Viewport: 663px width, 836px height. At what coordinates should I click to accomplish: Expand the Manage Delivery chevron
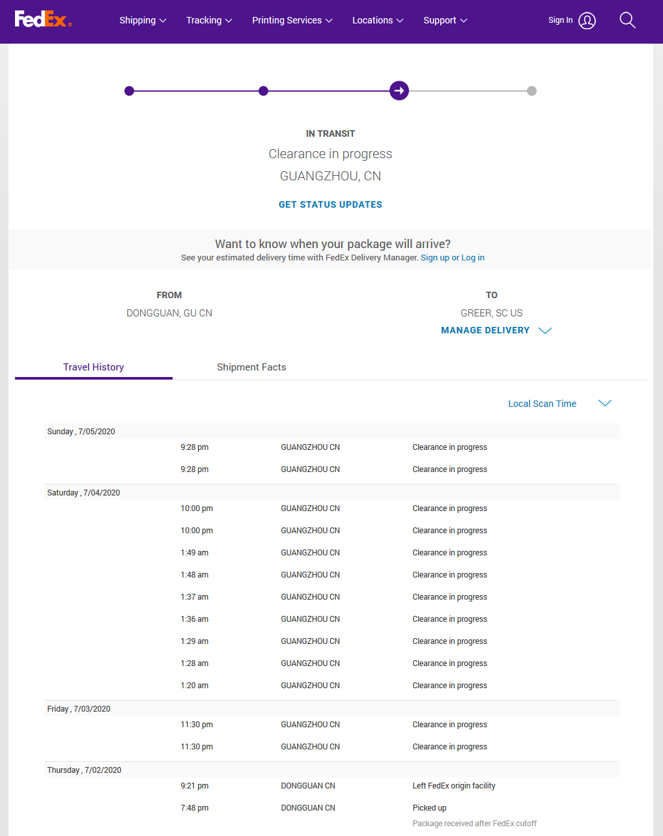(x=545, y=331)
